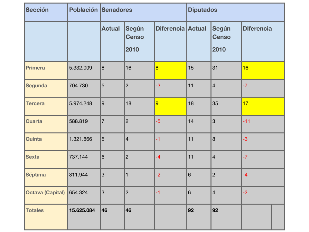Viewport: 309px width, 232px height.
Task: Select Senadores actual total 46
Action: coord(104,210)
